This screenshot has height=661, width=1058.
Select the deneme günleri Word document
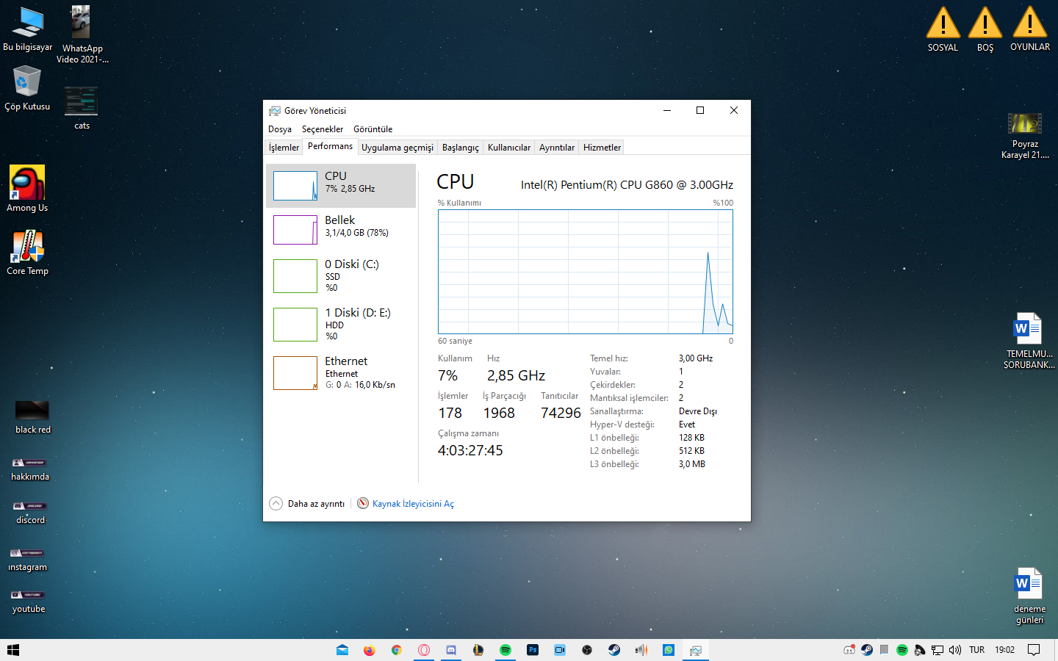[x=1029, y=596]
